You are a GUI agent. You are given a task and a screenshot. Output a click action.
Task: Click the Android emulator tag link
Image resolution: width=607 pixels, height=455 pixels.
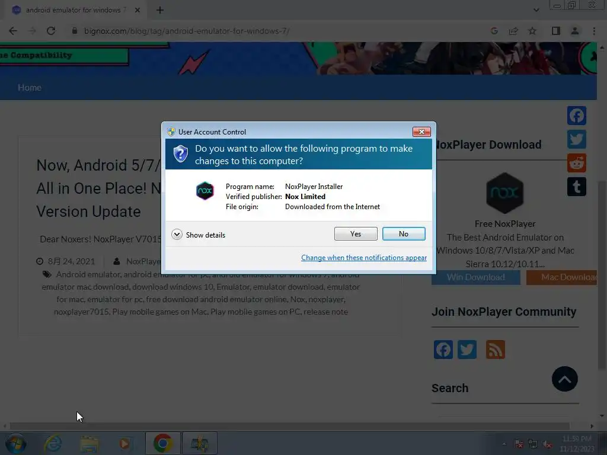click(88, 274)
